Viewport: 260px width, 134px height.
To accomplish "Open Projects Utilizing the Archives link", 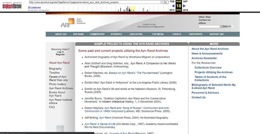I will click(x=214, y=72).
